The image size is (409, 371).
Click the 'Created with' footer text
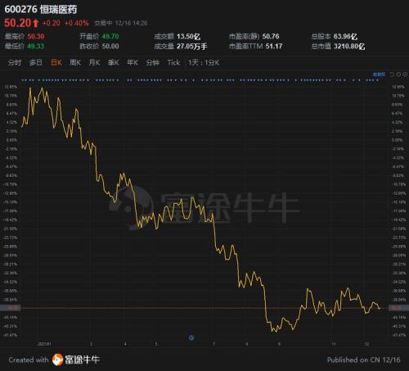[29, 360]
